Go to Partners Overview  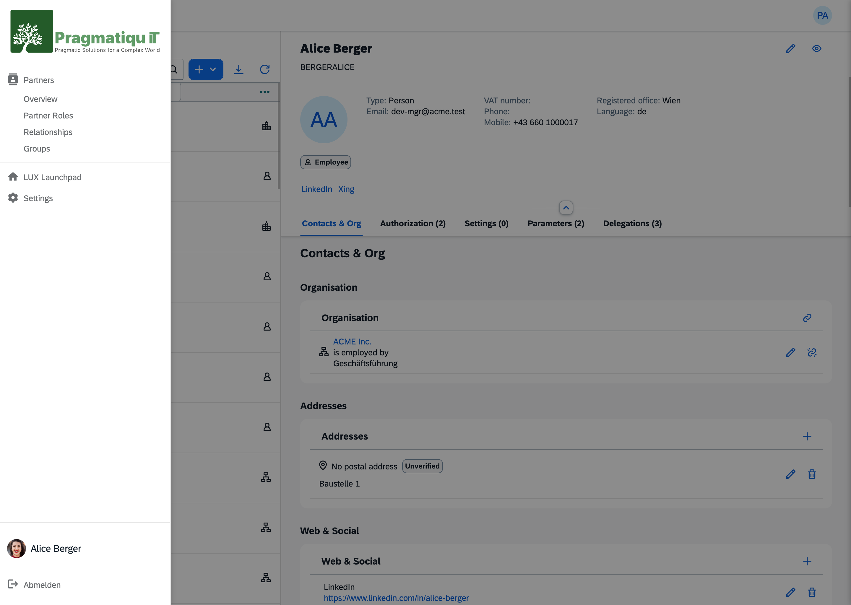[x=40, y=99]
